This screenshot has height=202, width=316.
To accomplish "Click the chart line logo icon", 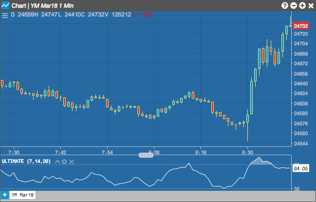I will (x=5, y=5).
